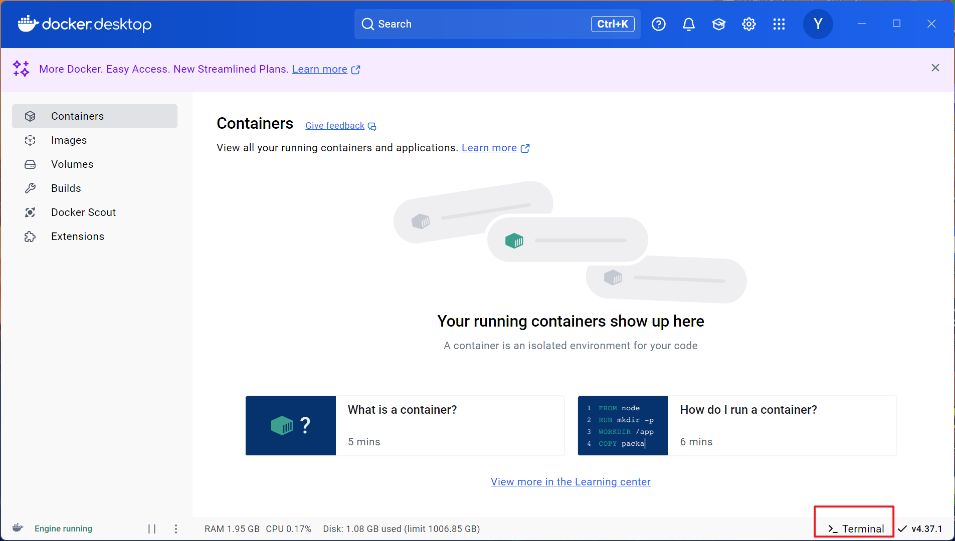
Task: Click the Volumes drive icon in sidebar
Action: point(30,164)
